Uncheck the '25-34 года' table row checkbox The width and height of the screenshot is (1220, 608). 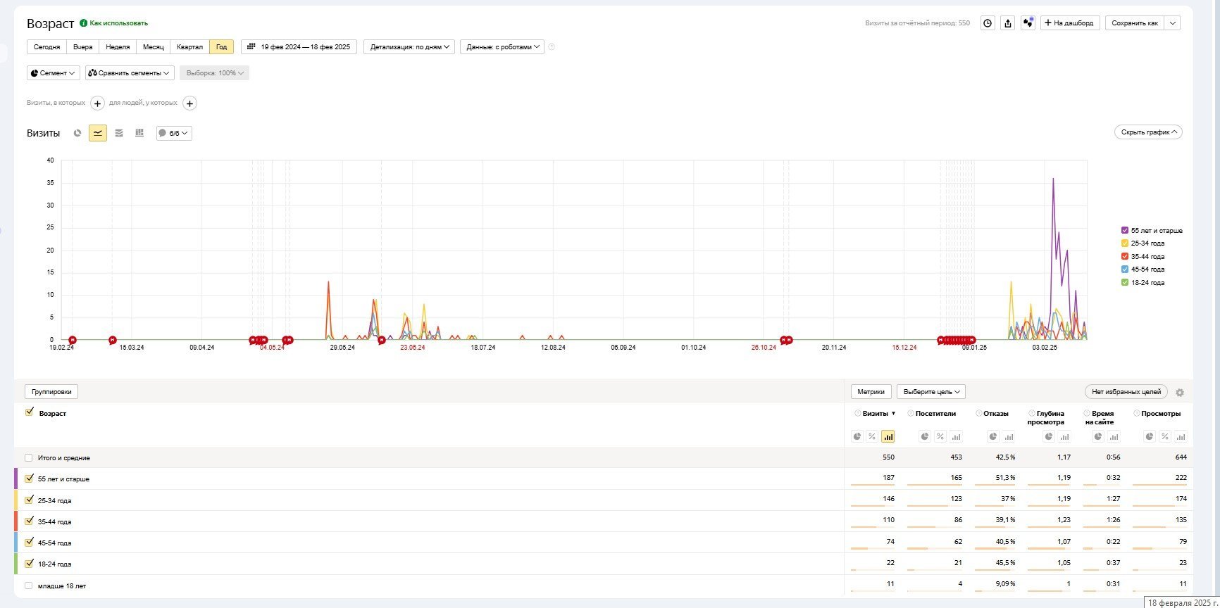[29, 500]
